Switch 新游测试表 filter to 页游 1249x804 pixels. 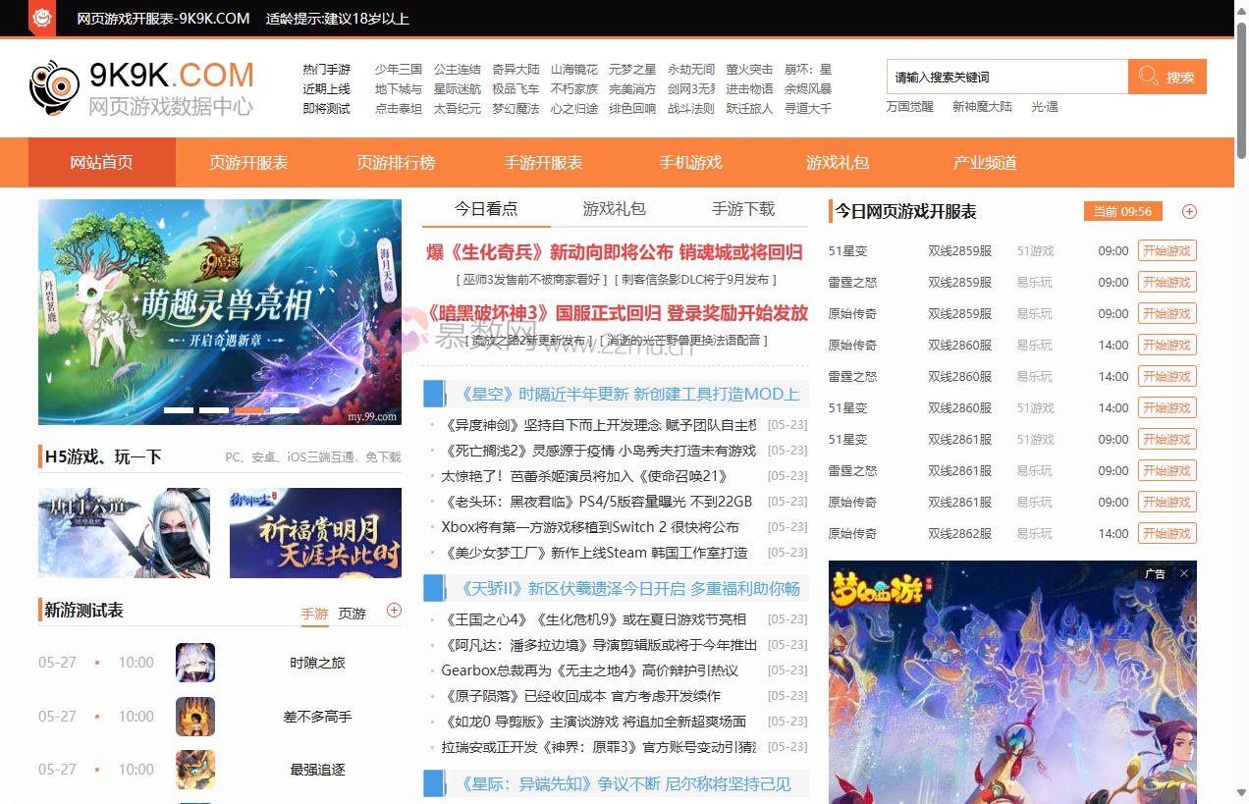pyautogui.click(x=353, y=613)
